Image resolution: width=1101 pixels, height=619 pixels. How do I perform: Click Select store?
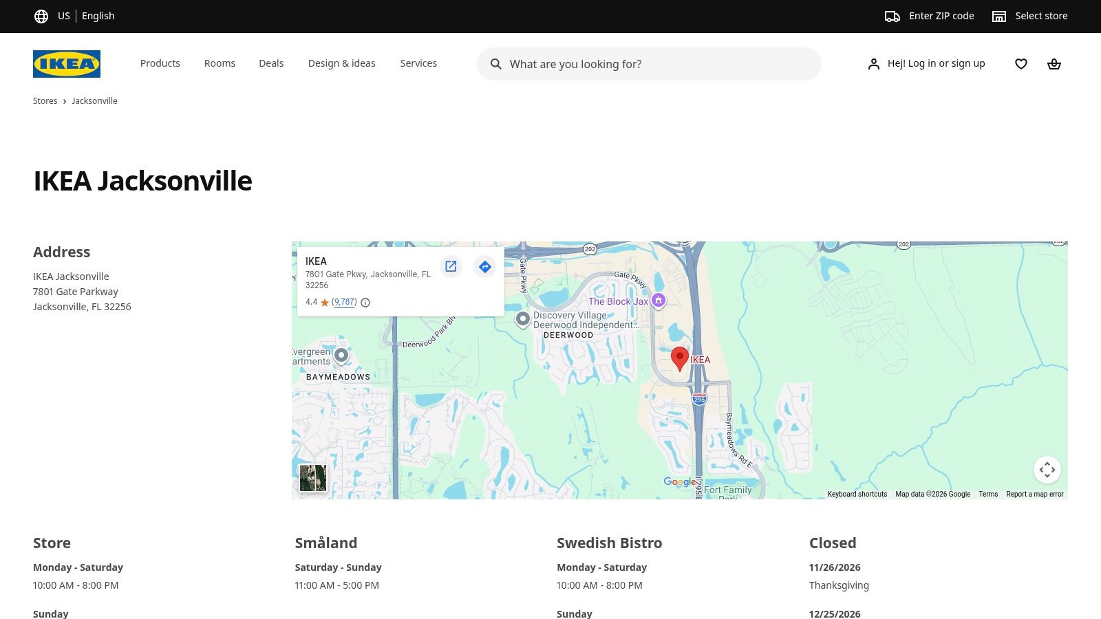click(1029, 16)
